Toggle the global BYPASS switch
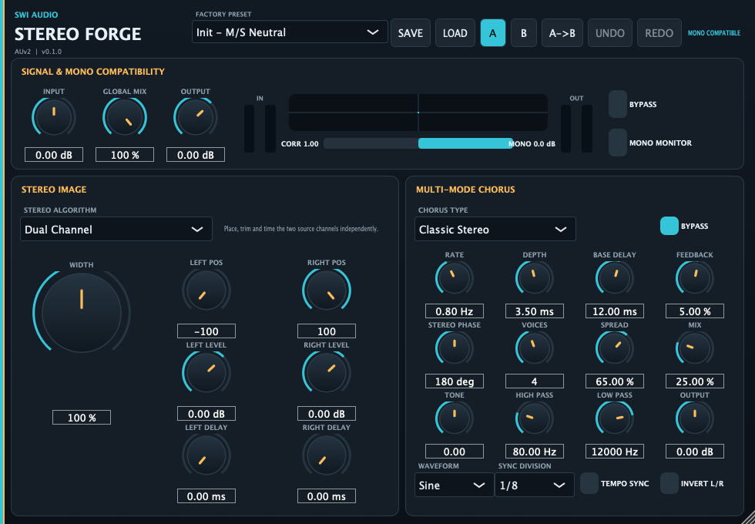This screenshot has width=755, height=524. coord(618,104)
